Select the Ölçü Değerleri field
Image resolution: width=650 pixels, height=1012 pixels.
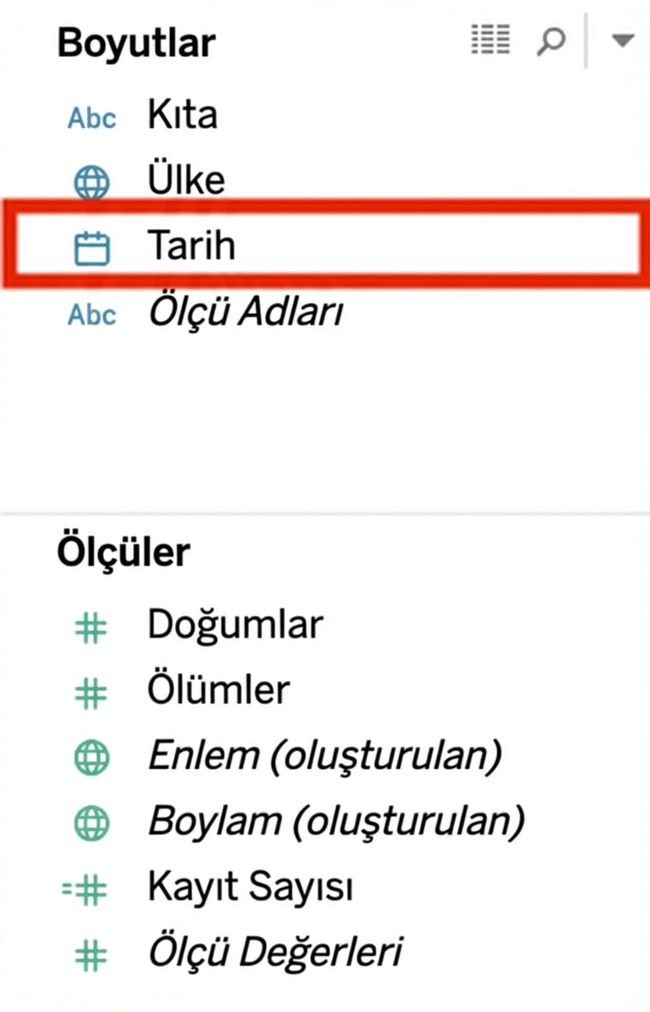coord(275,953)
